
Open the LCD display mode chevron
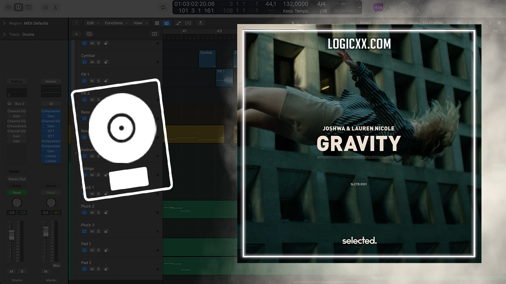359,7
